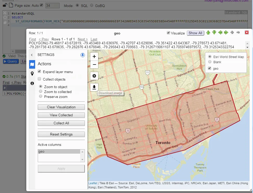Switch basemap to Blank
This screenshot has width=253, height=193.
pos(210,62)
